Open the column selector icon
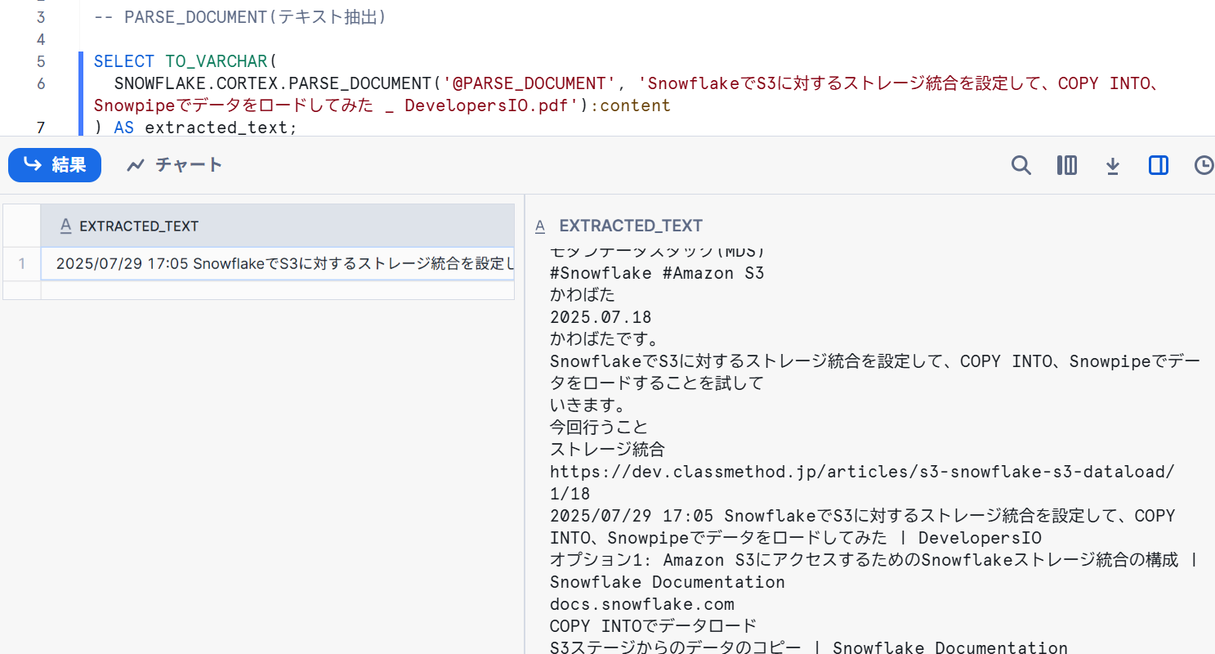1215x654 pixels. (x=1066, y=165)
